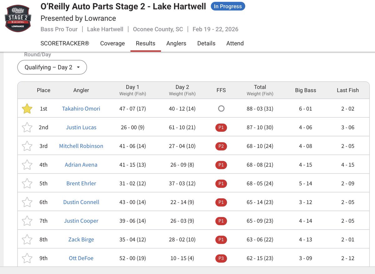Click the Ott DeFoe name link
The width and height of the screenshot is (375, 274).
click(81, 258)
